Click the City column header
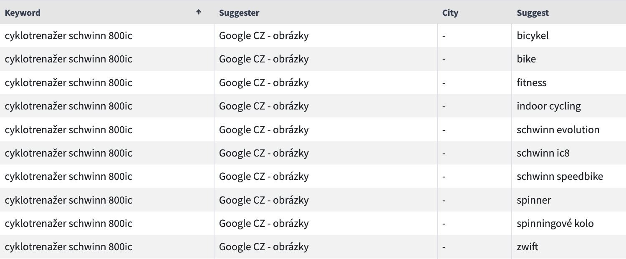This screenshot has height=259, width=626. coord(450,13)
